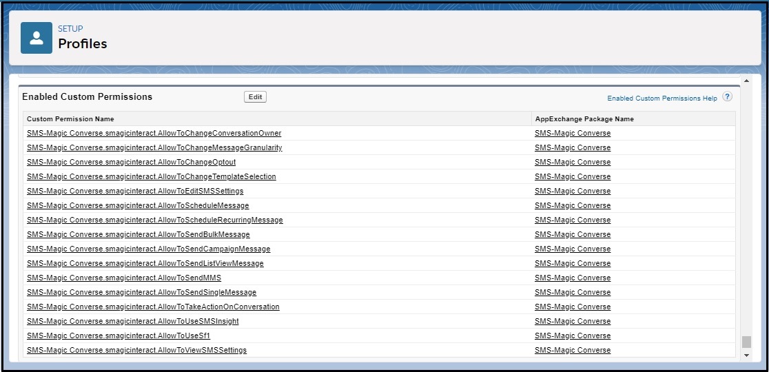Screen dimensions: 769x372
Task: Open AllowToUseSf1 permission link
Action: point(119,335)
